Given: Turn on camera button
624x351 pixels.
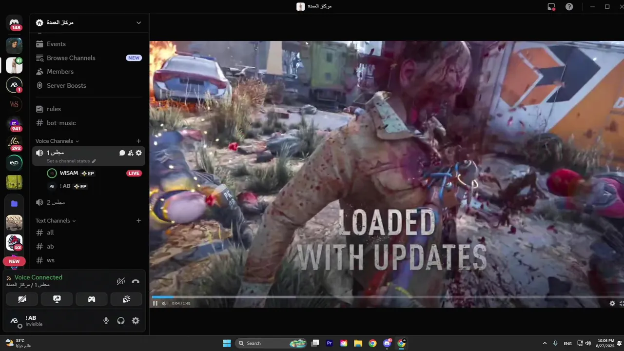Looking at the screenshot, I should pyautogui.click(x=22, y=299).
